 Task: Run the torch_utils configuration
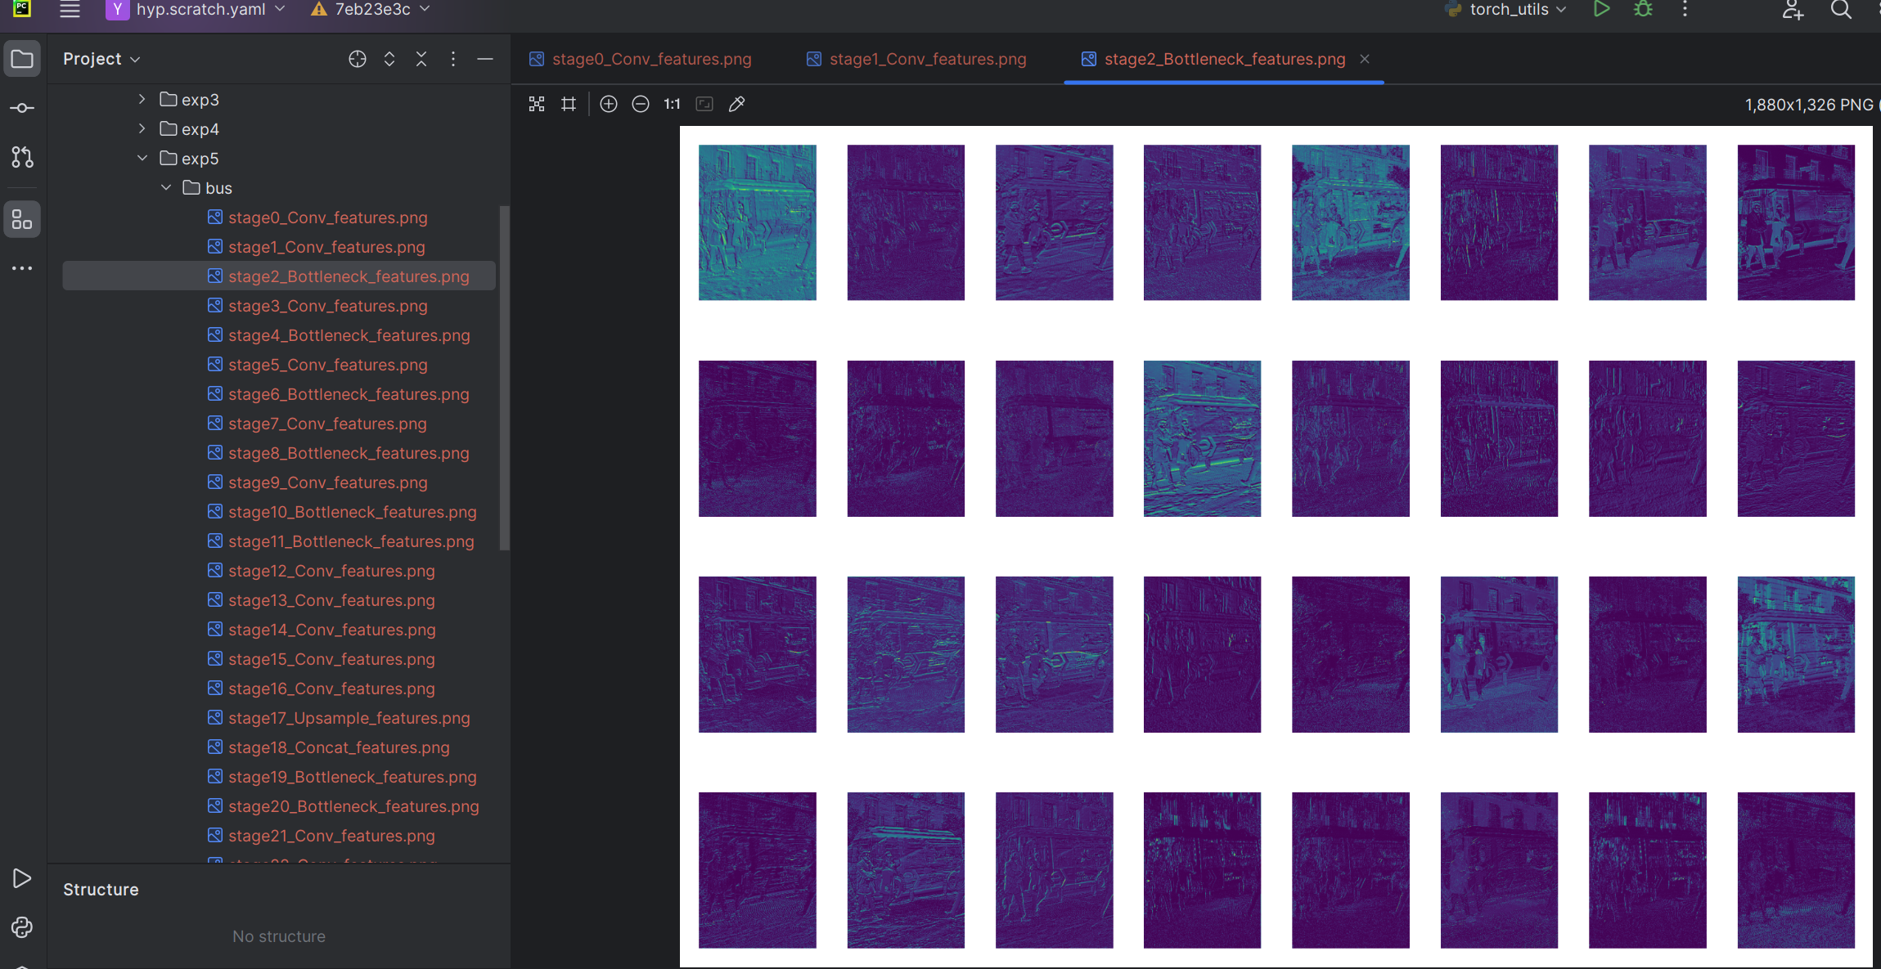(1601, 10)
